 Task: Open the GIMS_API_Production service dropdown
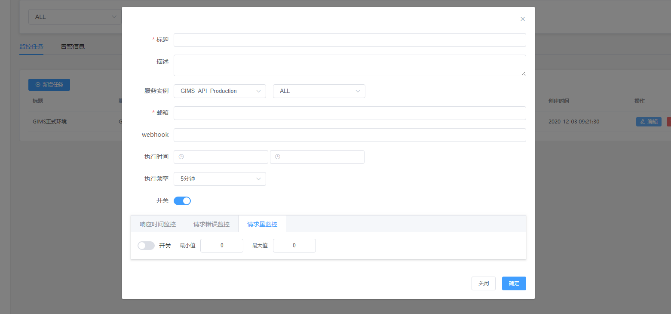tap(220, 91)
